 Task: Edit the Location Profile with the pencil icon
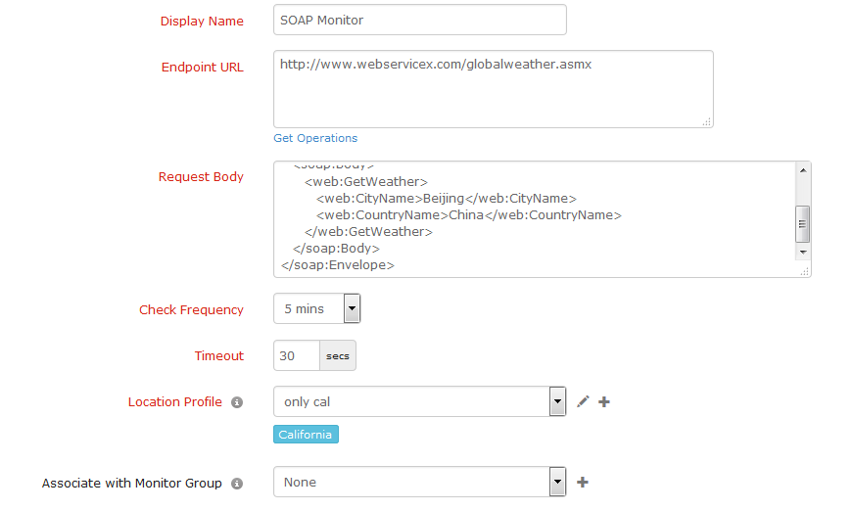(x=583, y=401)
